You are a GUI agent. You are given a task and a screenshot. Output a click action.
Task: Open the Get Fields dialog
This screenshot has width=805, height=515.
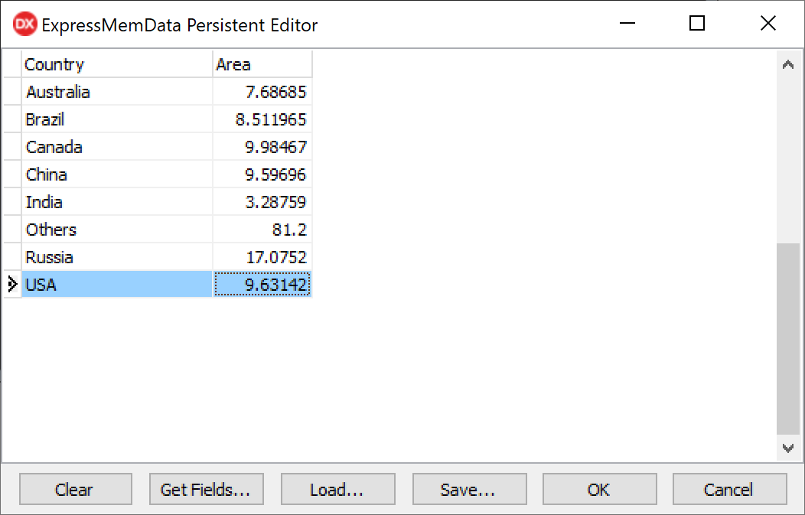tap(206, 490)
